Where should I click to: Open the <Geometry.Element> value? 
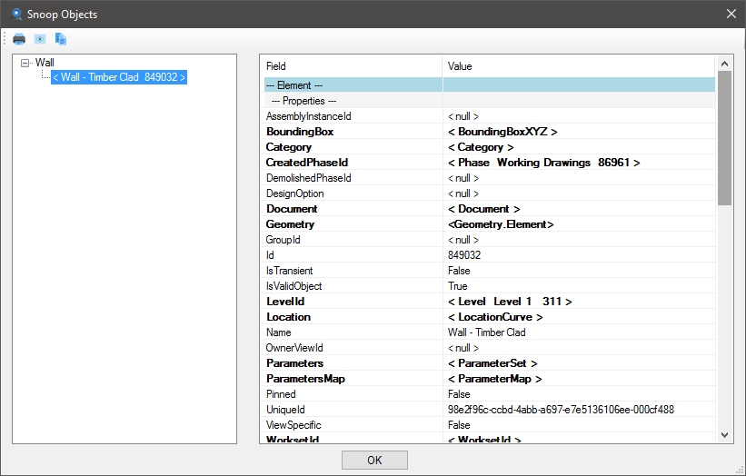click(501, 224)
